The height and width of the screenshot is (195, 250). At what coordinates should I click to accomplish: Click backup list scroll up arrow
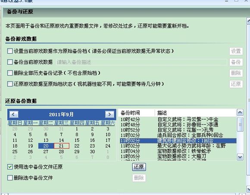[240, 113]
